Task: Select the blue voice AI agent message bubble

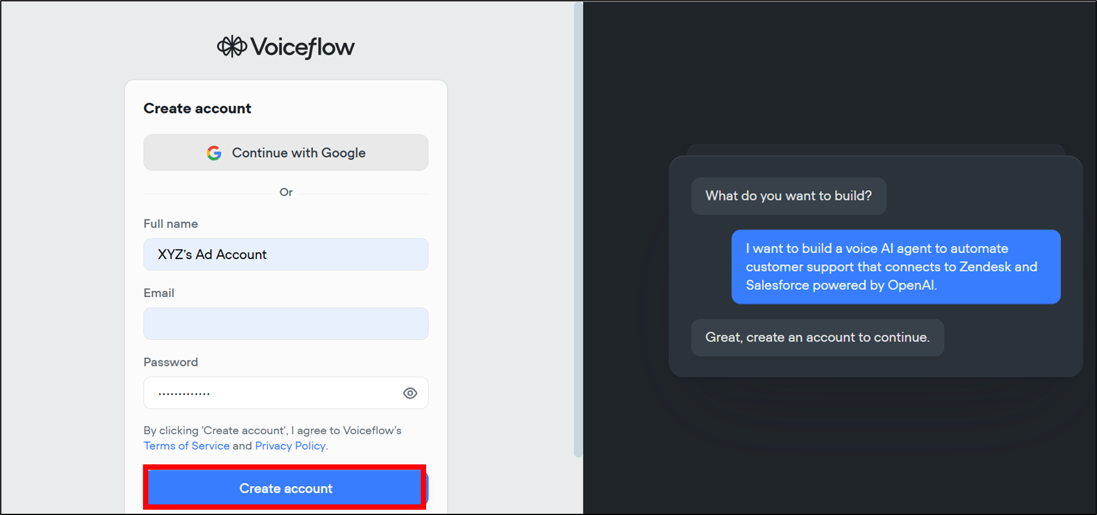Action: (x=895, y=267)
